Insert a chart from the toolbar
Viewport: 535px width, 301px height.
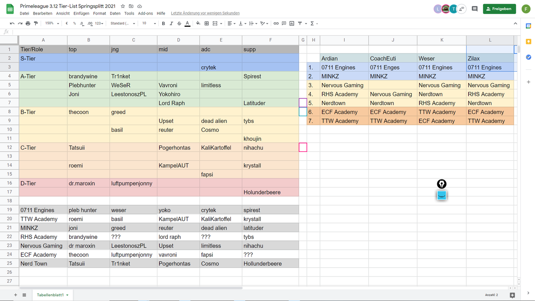(292, 23)
